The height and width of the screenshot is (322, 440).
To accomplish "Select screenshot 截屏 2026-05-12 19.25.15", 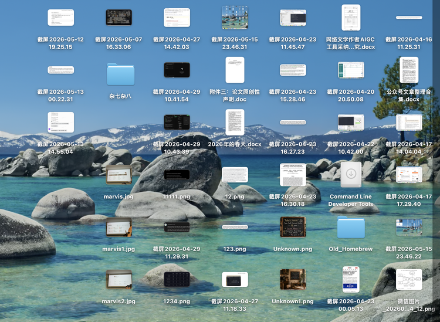I will point(60,18).
